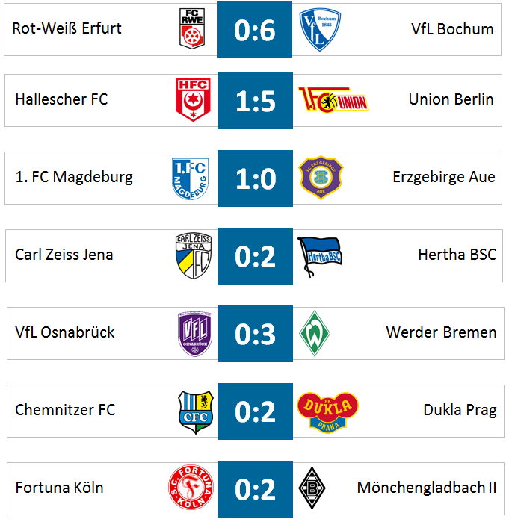Viewport: 506px width, 522px height.
Task: Click the VfL Bochum 1848 logo
Action: pyautogui.click(x=320, y=29)
